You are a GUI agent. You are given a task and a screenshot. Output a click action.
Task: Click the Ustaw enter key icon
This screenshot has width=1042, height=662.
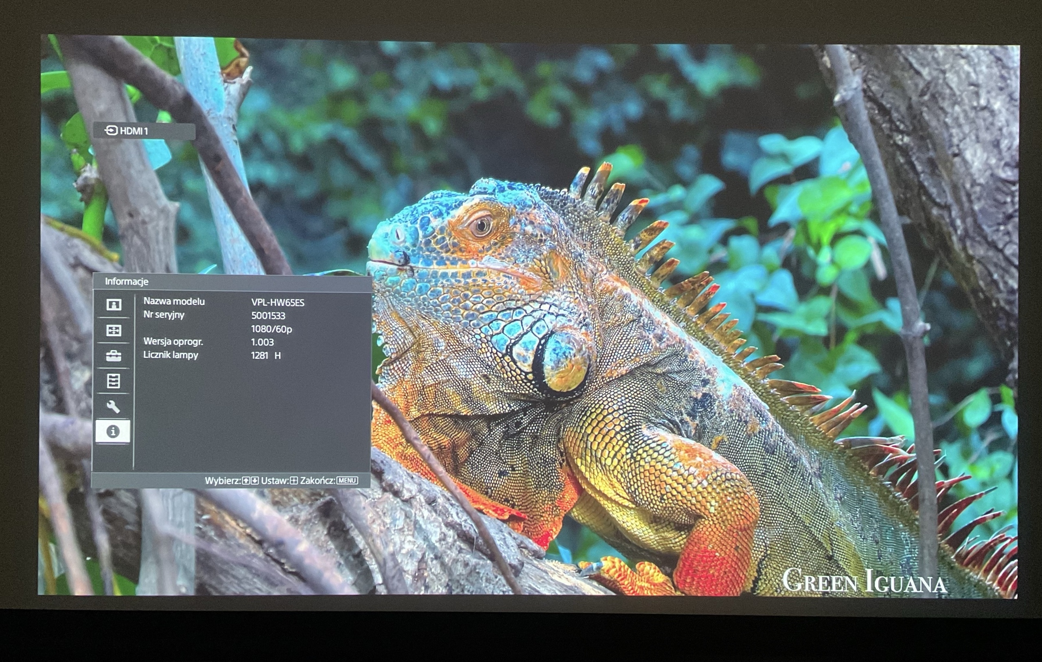tap(294, 480)
